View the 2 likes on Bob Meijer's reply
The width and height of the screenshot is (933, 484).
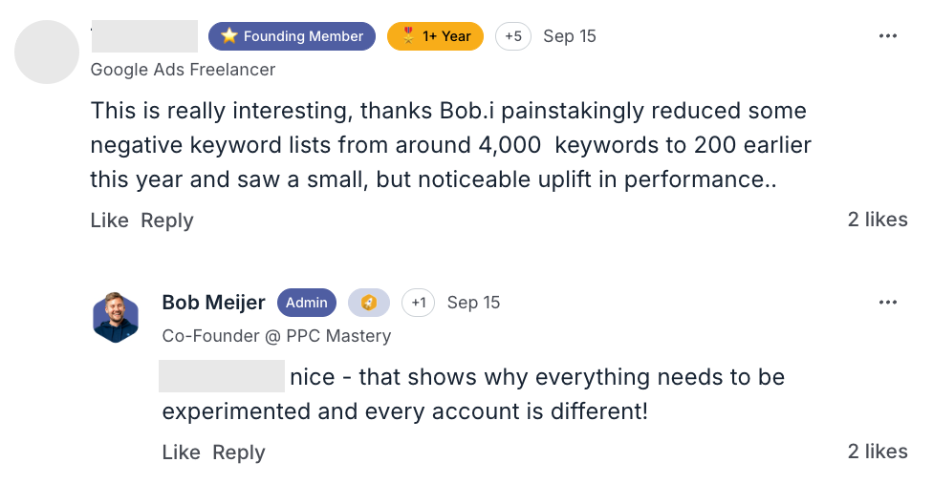(878, 452)
